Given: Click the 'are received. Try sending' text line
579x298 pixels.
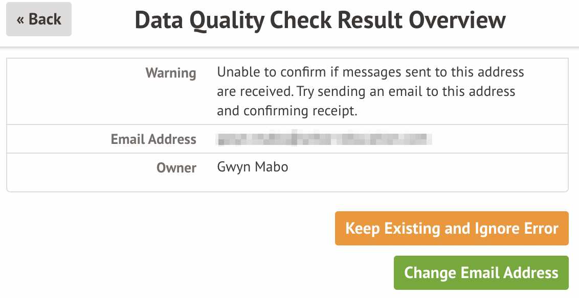Looking at the screenshot, I should pos(366,92).
